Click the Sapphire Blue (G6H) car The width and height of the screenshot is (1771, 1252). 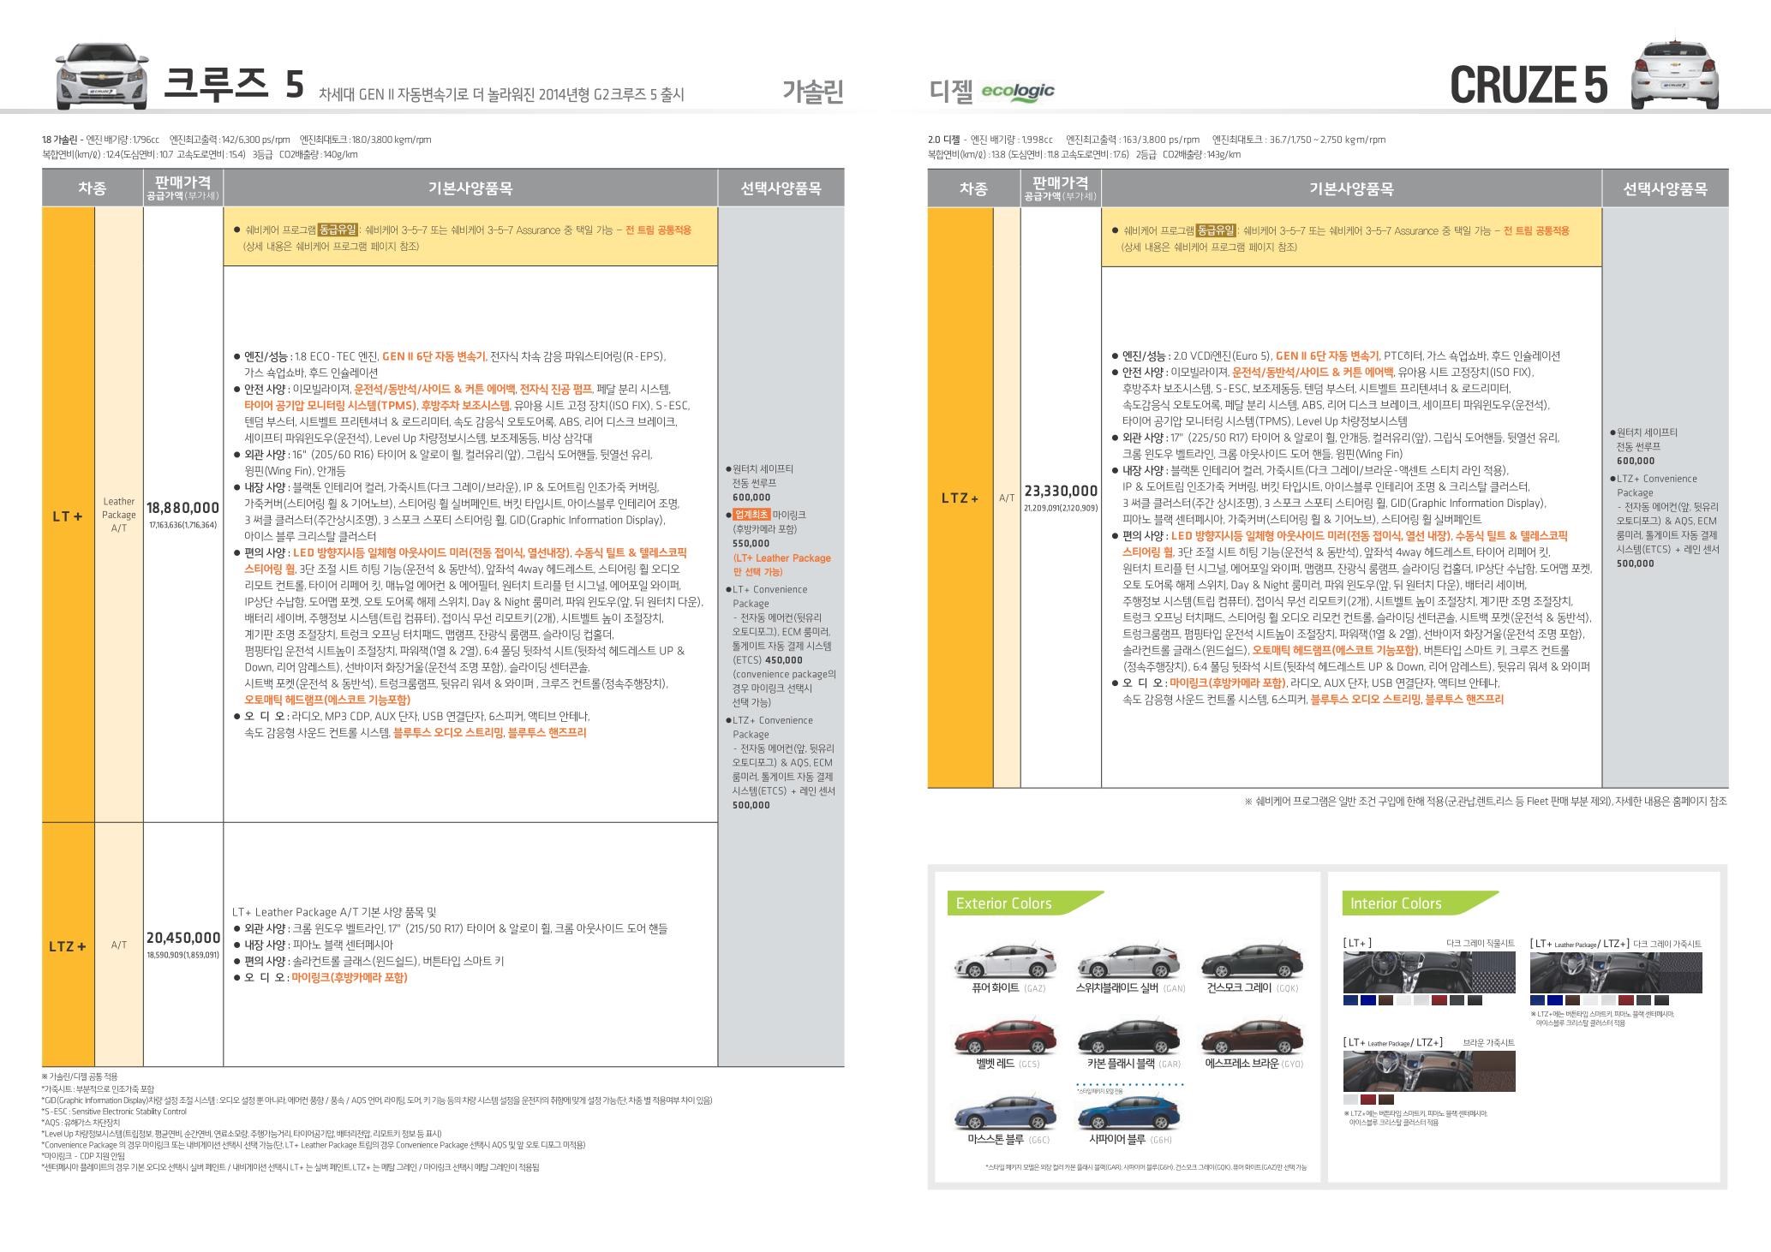(x=1128, y=1113)
